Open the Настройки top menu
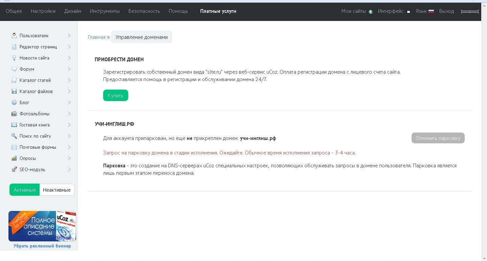Screen dimensions: 487x261 [x=43, y=11]
